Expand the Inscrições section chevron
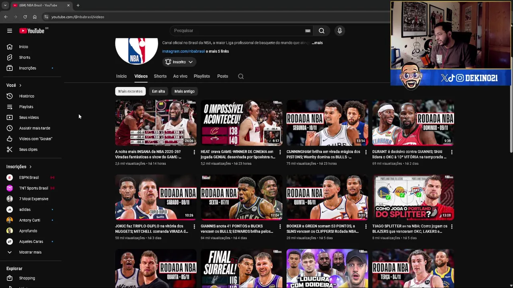Viewport: 513px width, 288px height. 30,167
